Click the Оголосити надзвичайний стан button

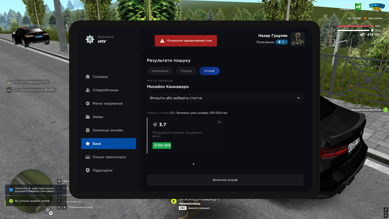tap(186, 41)
